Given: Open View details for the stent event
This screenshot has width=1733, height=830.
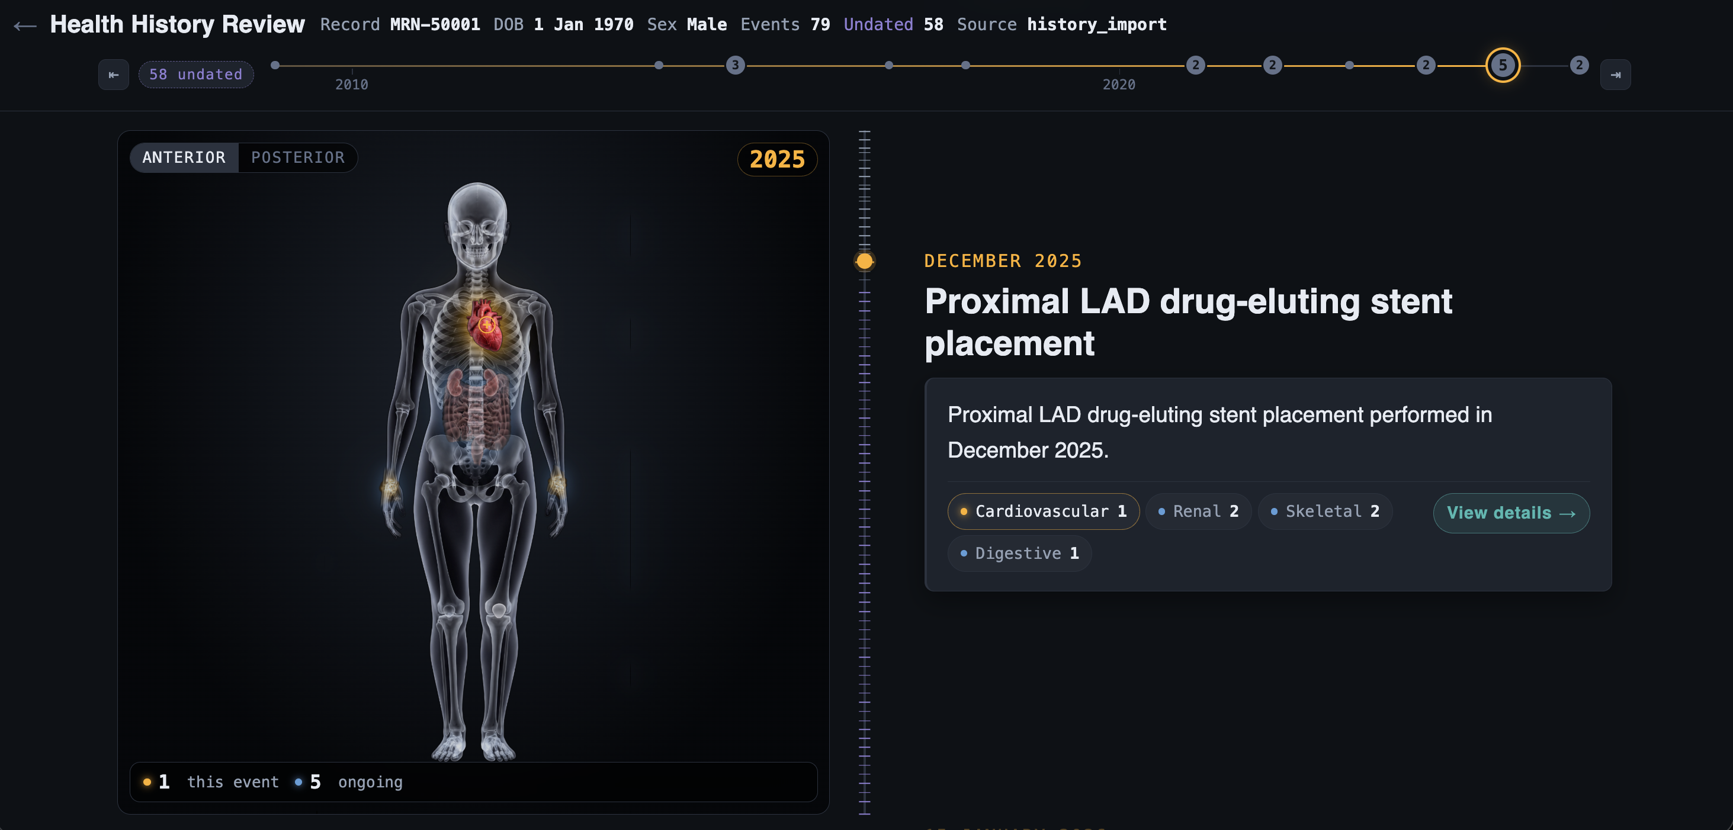Looking at the screenshot, I should (x=1511, y=513).
